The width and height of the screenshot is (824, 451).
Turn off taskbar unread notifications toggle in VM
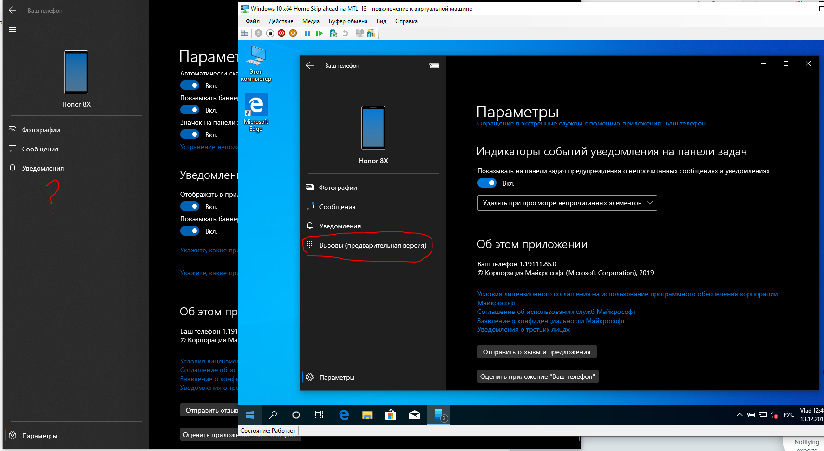click(x=487, y=183)
